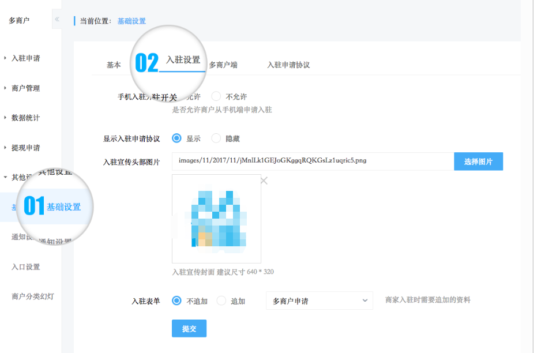Click the hint 是否允许商户从手机端申请入驻
Screen dimensions: 534x353
[x=222, y=110]
